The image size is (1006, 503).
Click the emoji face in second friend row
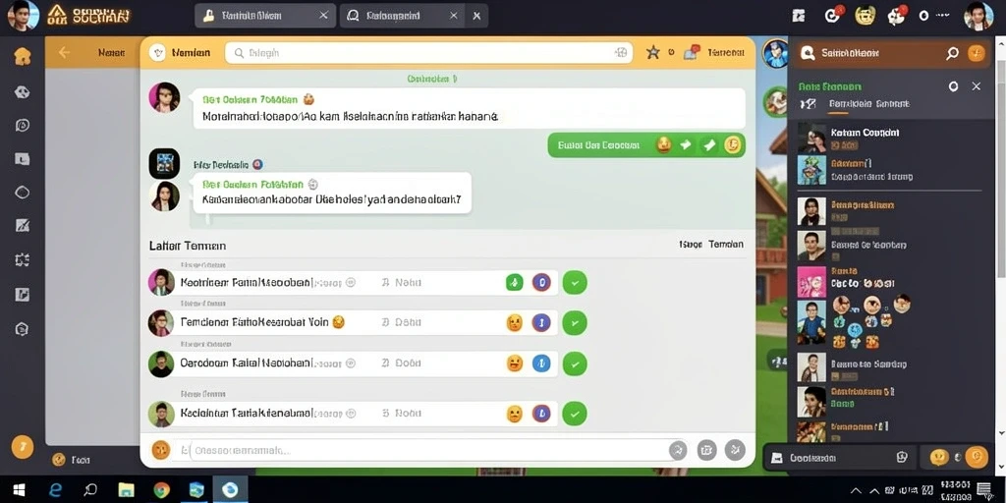(515, 322)
